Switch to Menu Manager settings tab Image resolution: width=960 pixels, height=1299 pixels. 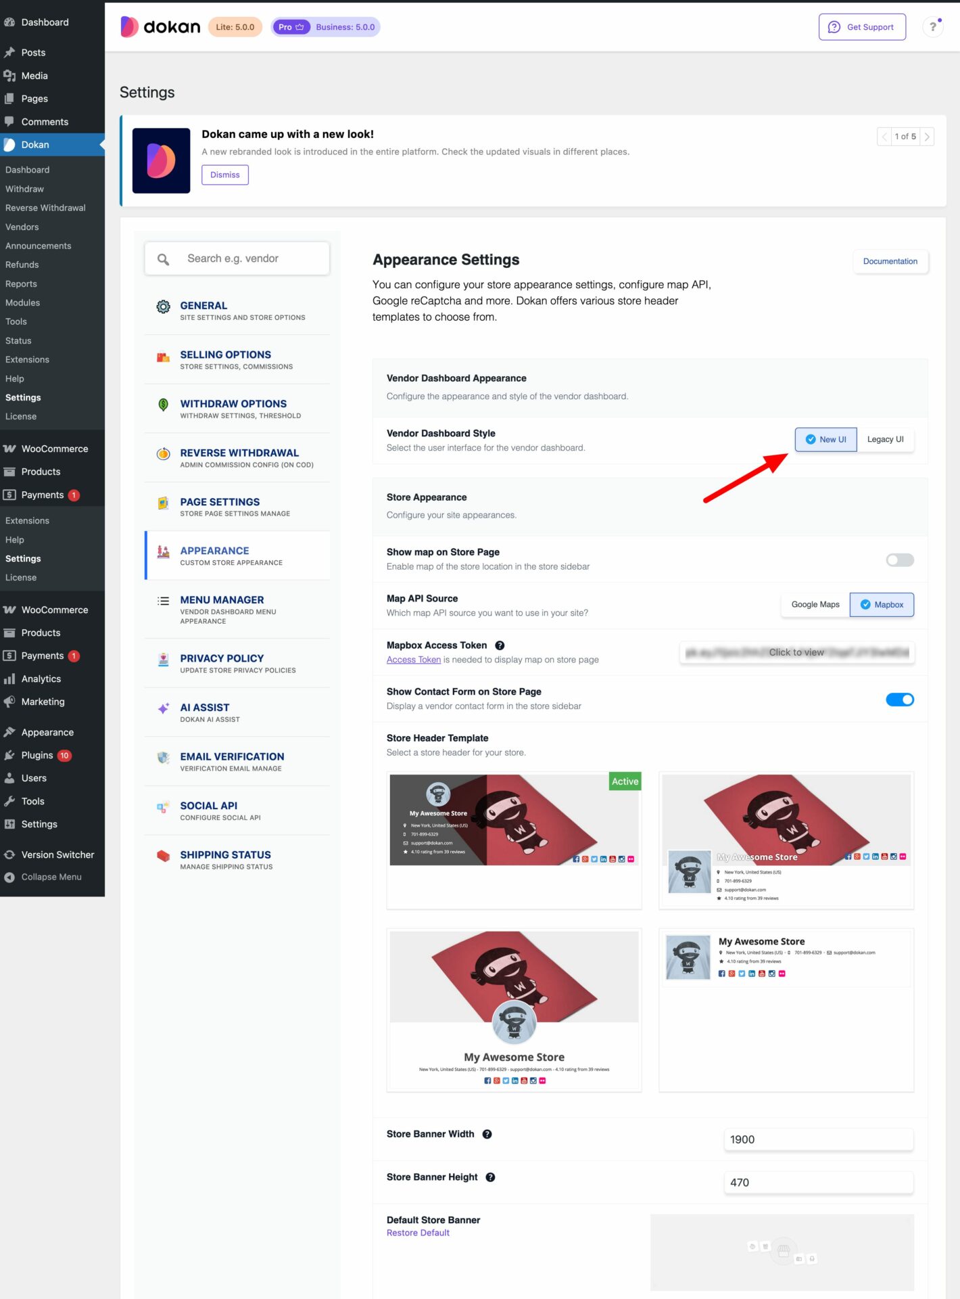click(x=237, y=610)
